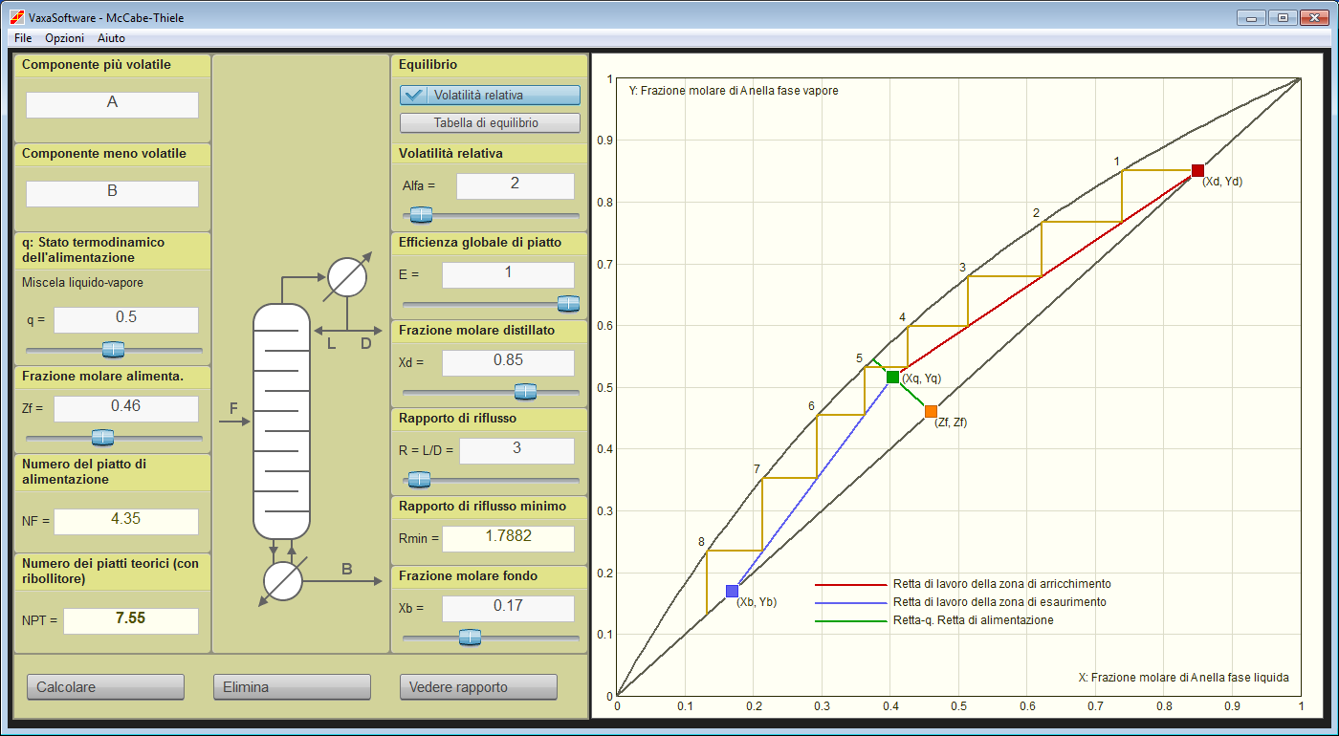Toggle the Volatilità relativa equilibrium option
Viewport: 1339px width, 736px height.
click(x=490, y=95)
